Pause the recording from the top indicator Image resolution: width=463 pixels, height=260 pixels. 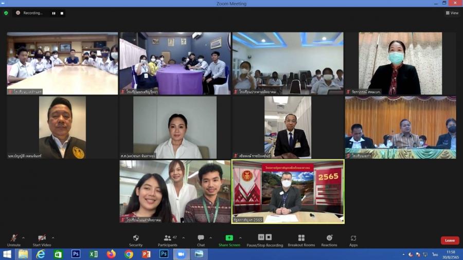(x=54, y=13)
